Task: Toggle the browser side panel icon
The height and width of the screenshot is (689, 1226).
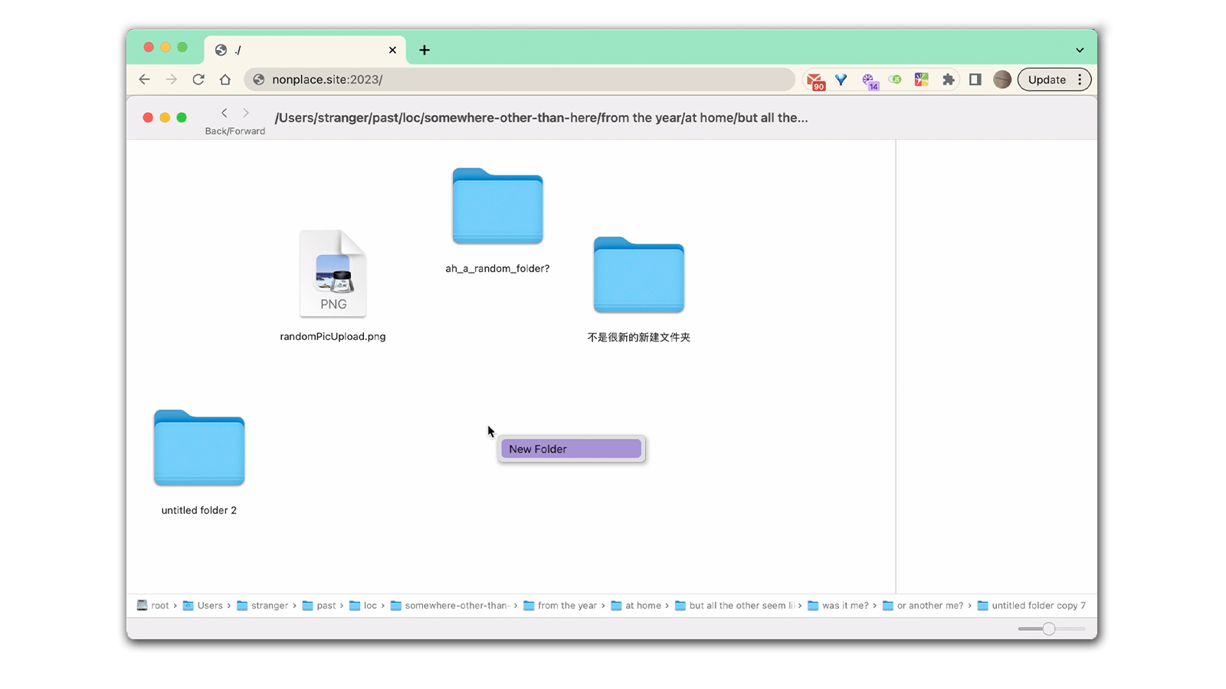Action: coord(975,80)
